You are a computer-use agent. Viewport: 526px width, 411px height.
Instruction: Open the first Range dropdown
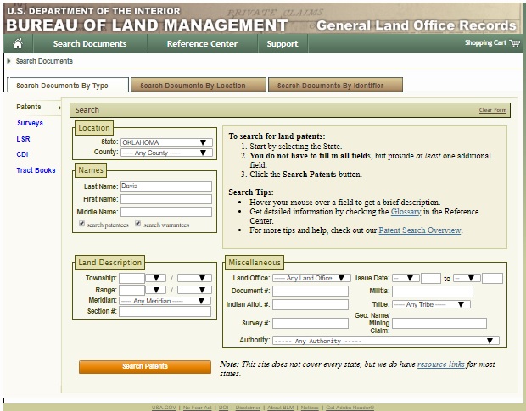[x=155, y=290]
